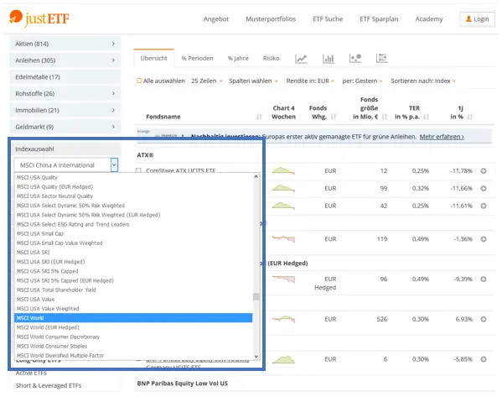Open the ETF Suche menu
The width and height of the screenshot is (502, 397).
(x=328, y=19)
